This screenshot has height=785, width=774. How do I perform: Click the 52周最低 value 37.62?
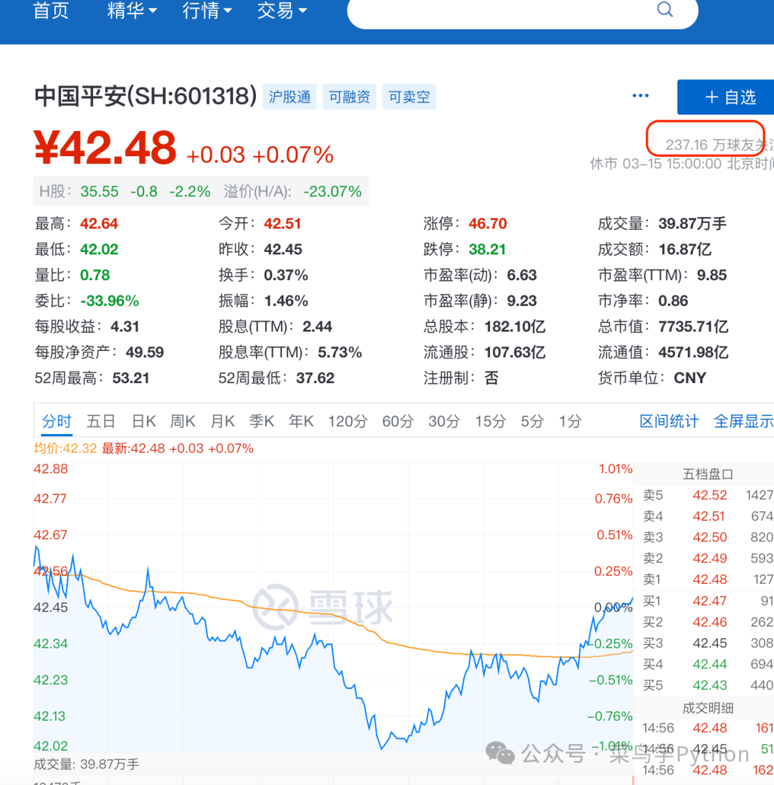(x=315, y=377)
